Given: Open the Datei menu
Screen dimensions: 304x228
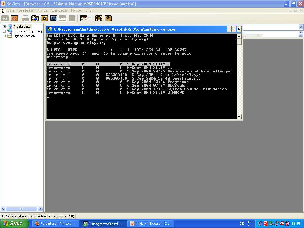Looking at the screenshot, I should [x=11, y=10].
